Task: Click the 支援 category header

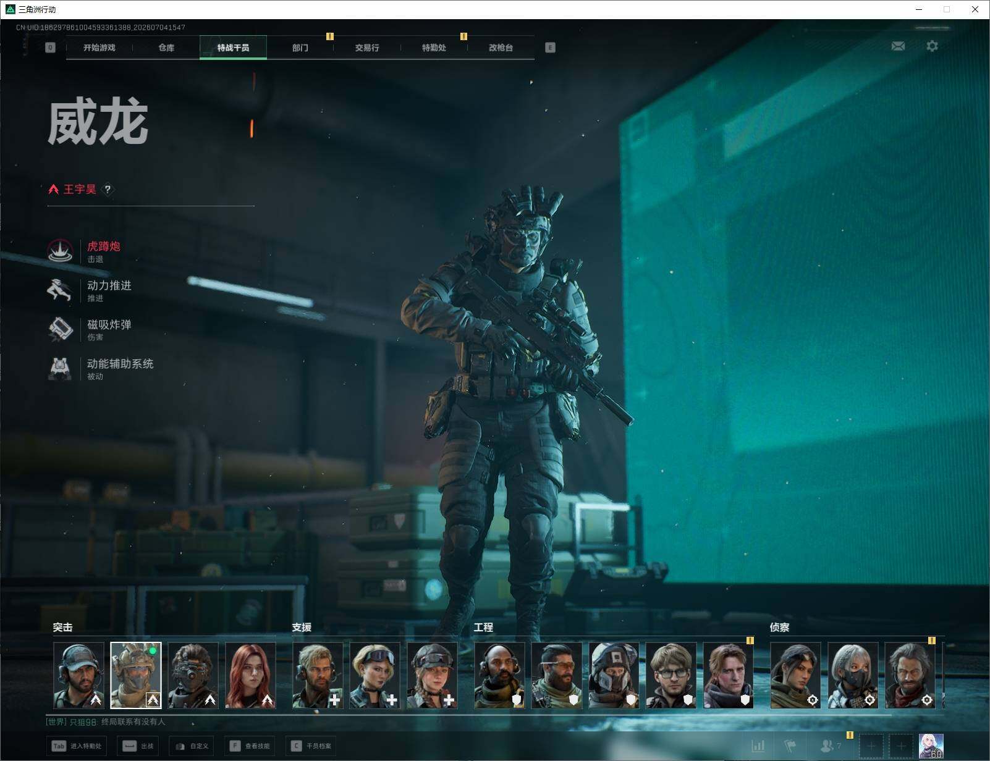Action: pos(302,627)
